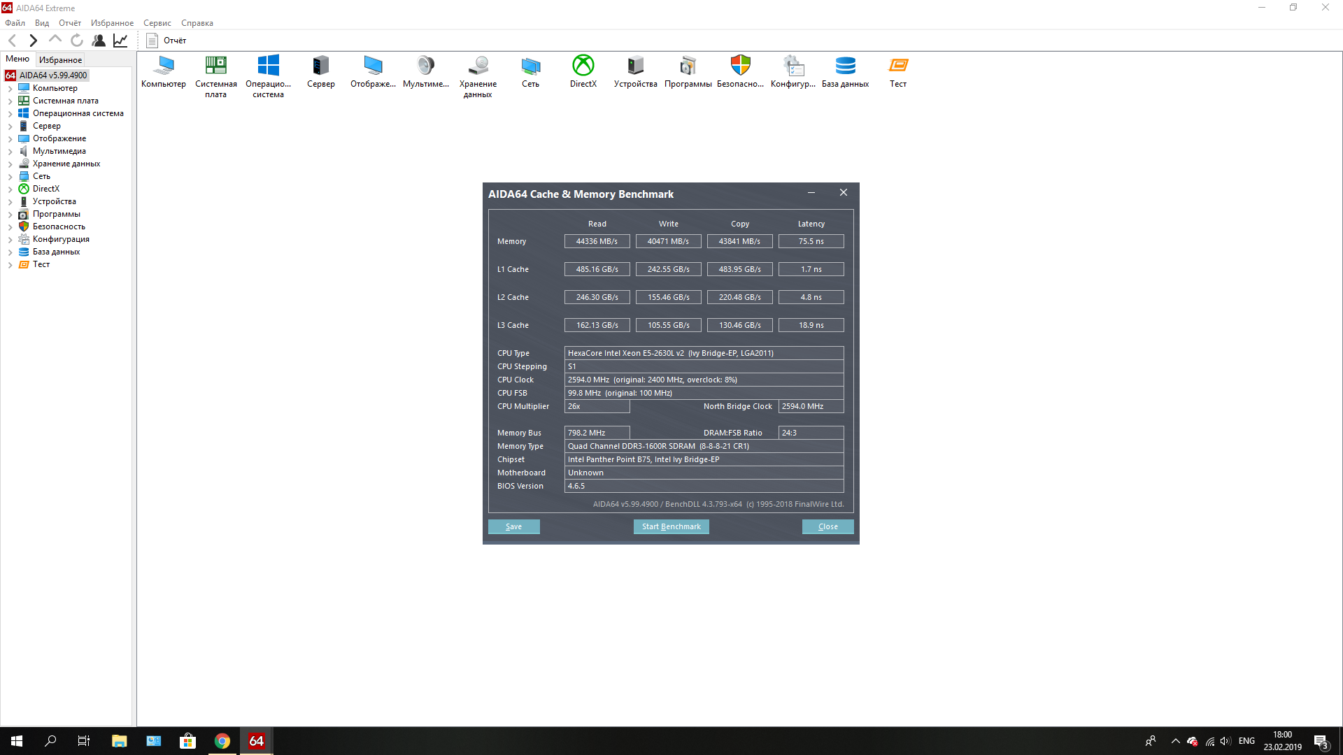Select Мультимедиа in the sidebar tree
This screenshot has width=1343, height=755.
[x=59, y=151]
